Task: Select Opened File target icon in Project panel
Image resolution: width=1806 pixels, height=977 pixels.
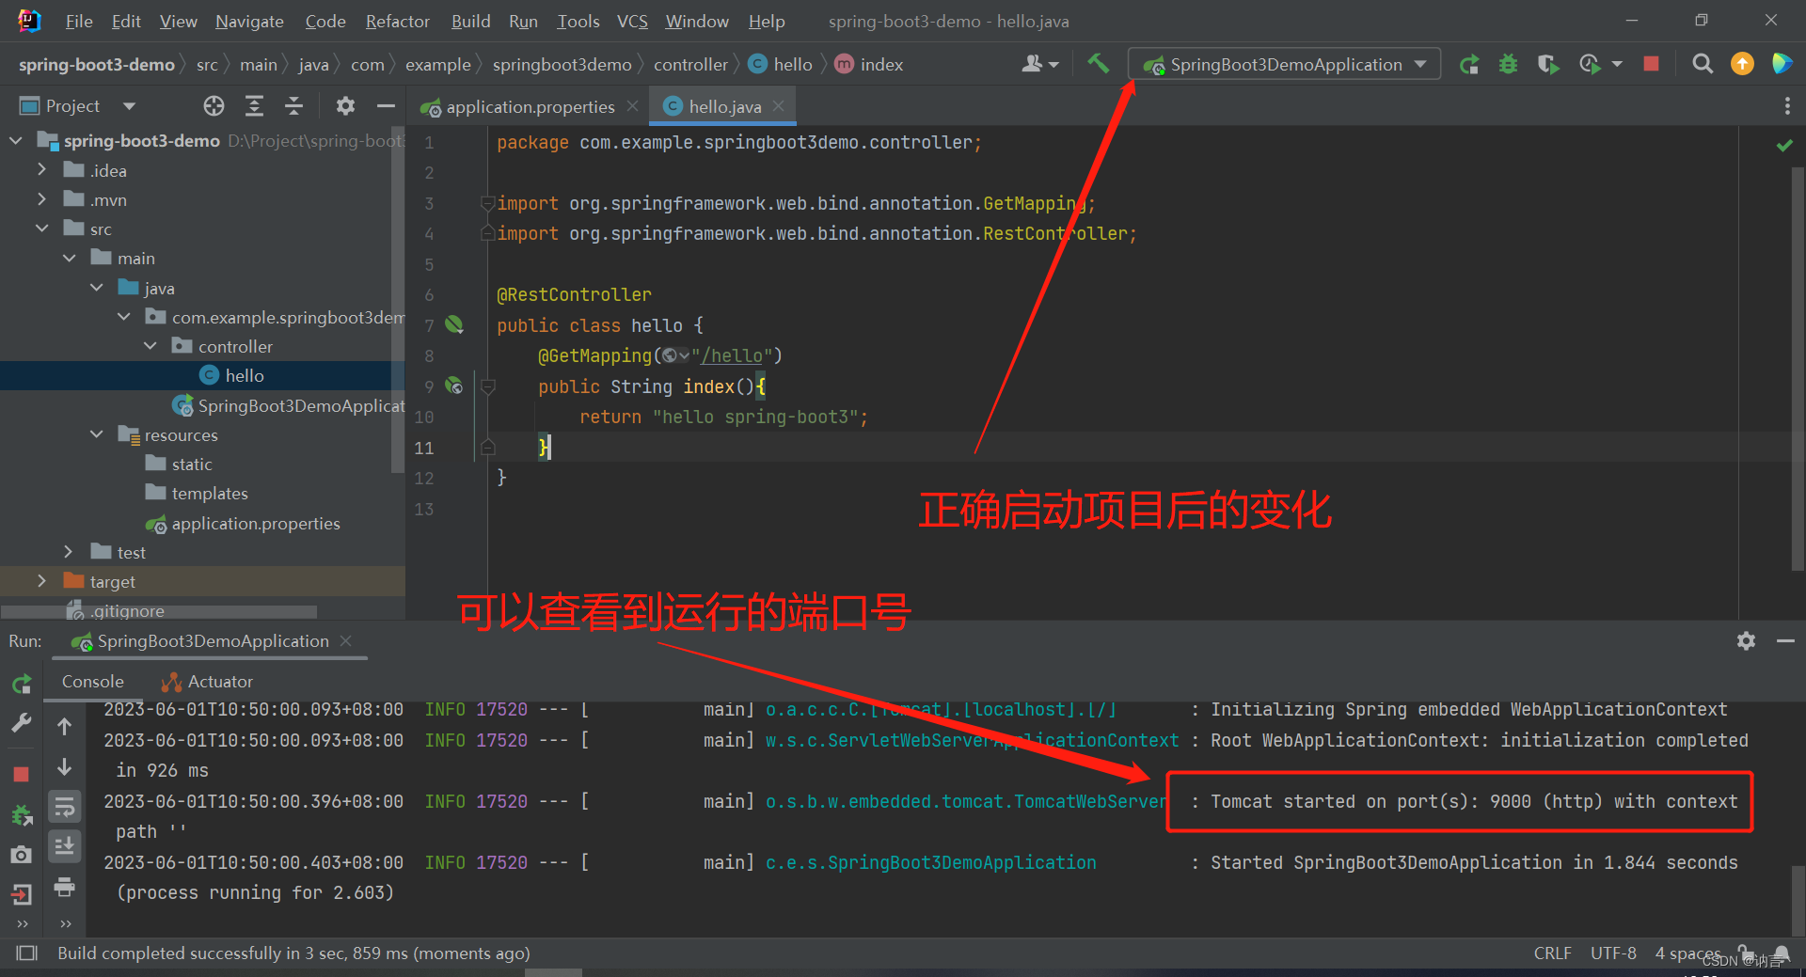Action: click(214, 106)
